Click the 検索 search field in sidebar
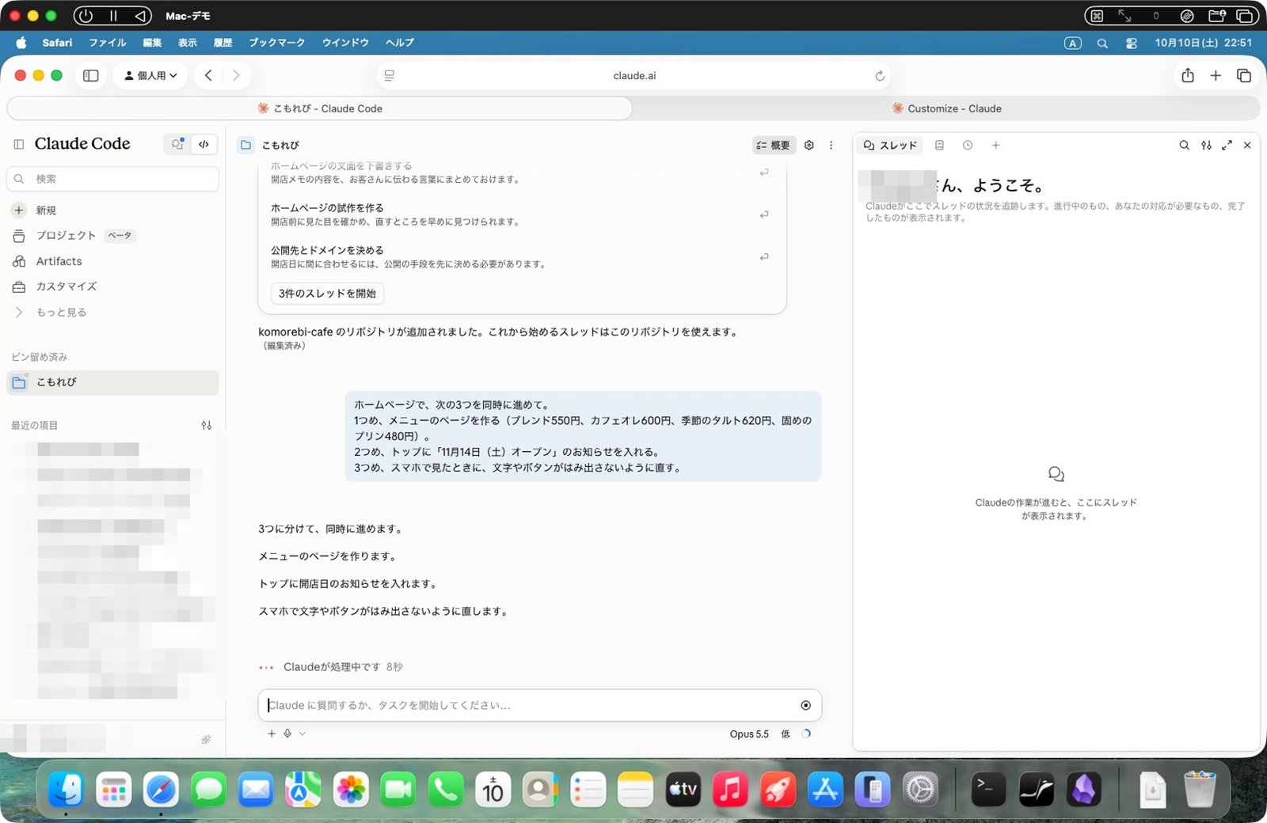This screenshot has width=1267, height=823. pos(112,179)
